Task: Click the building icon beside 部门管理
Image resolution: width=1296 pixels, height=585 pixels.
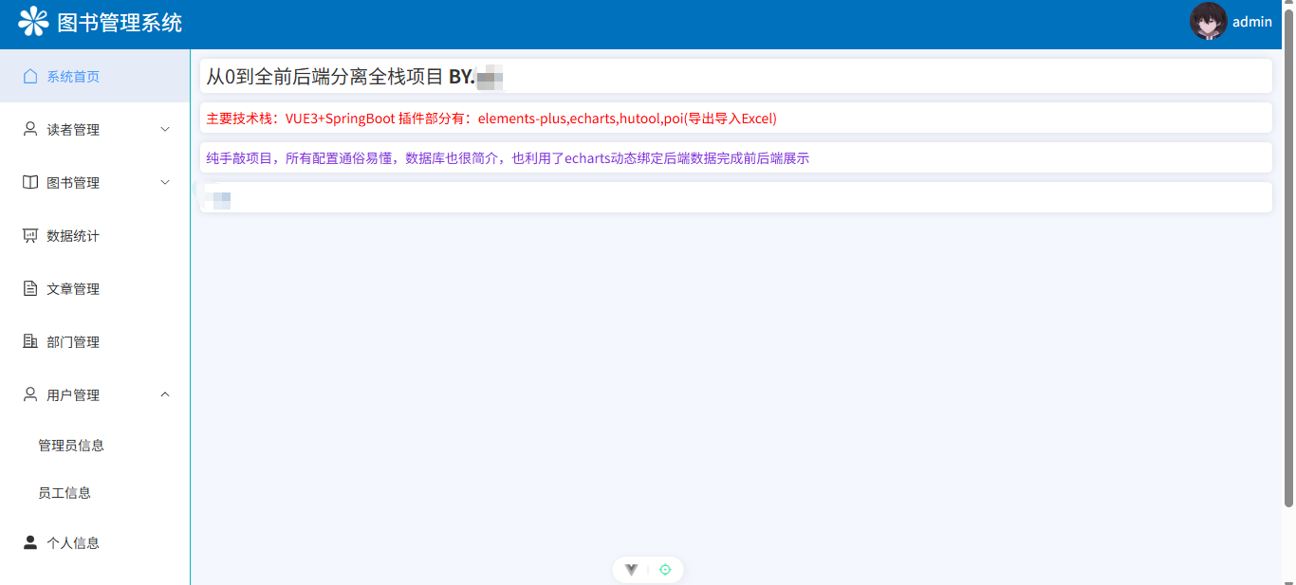Action: point(30,341)
